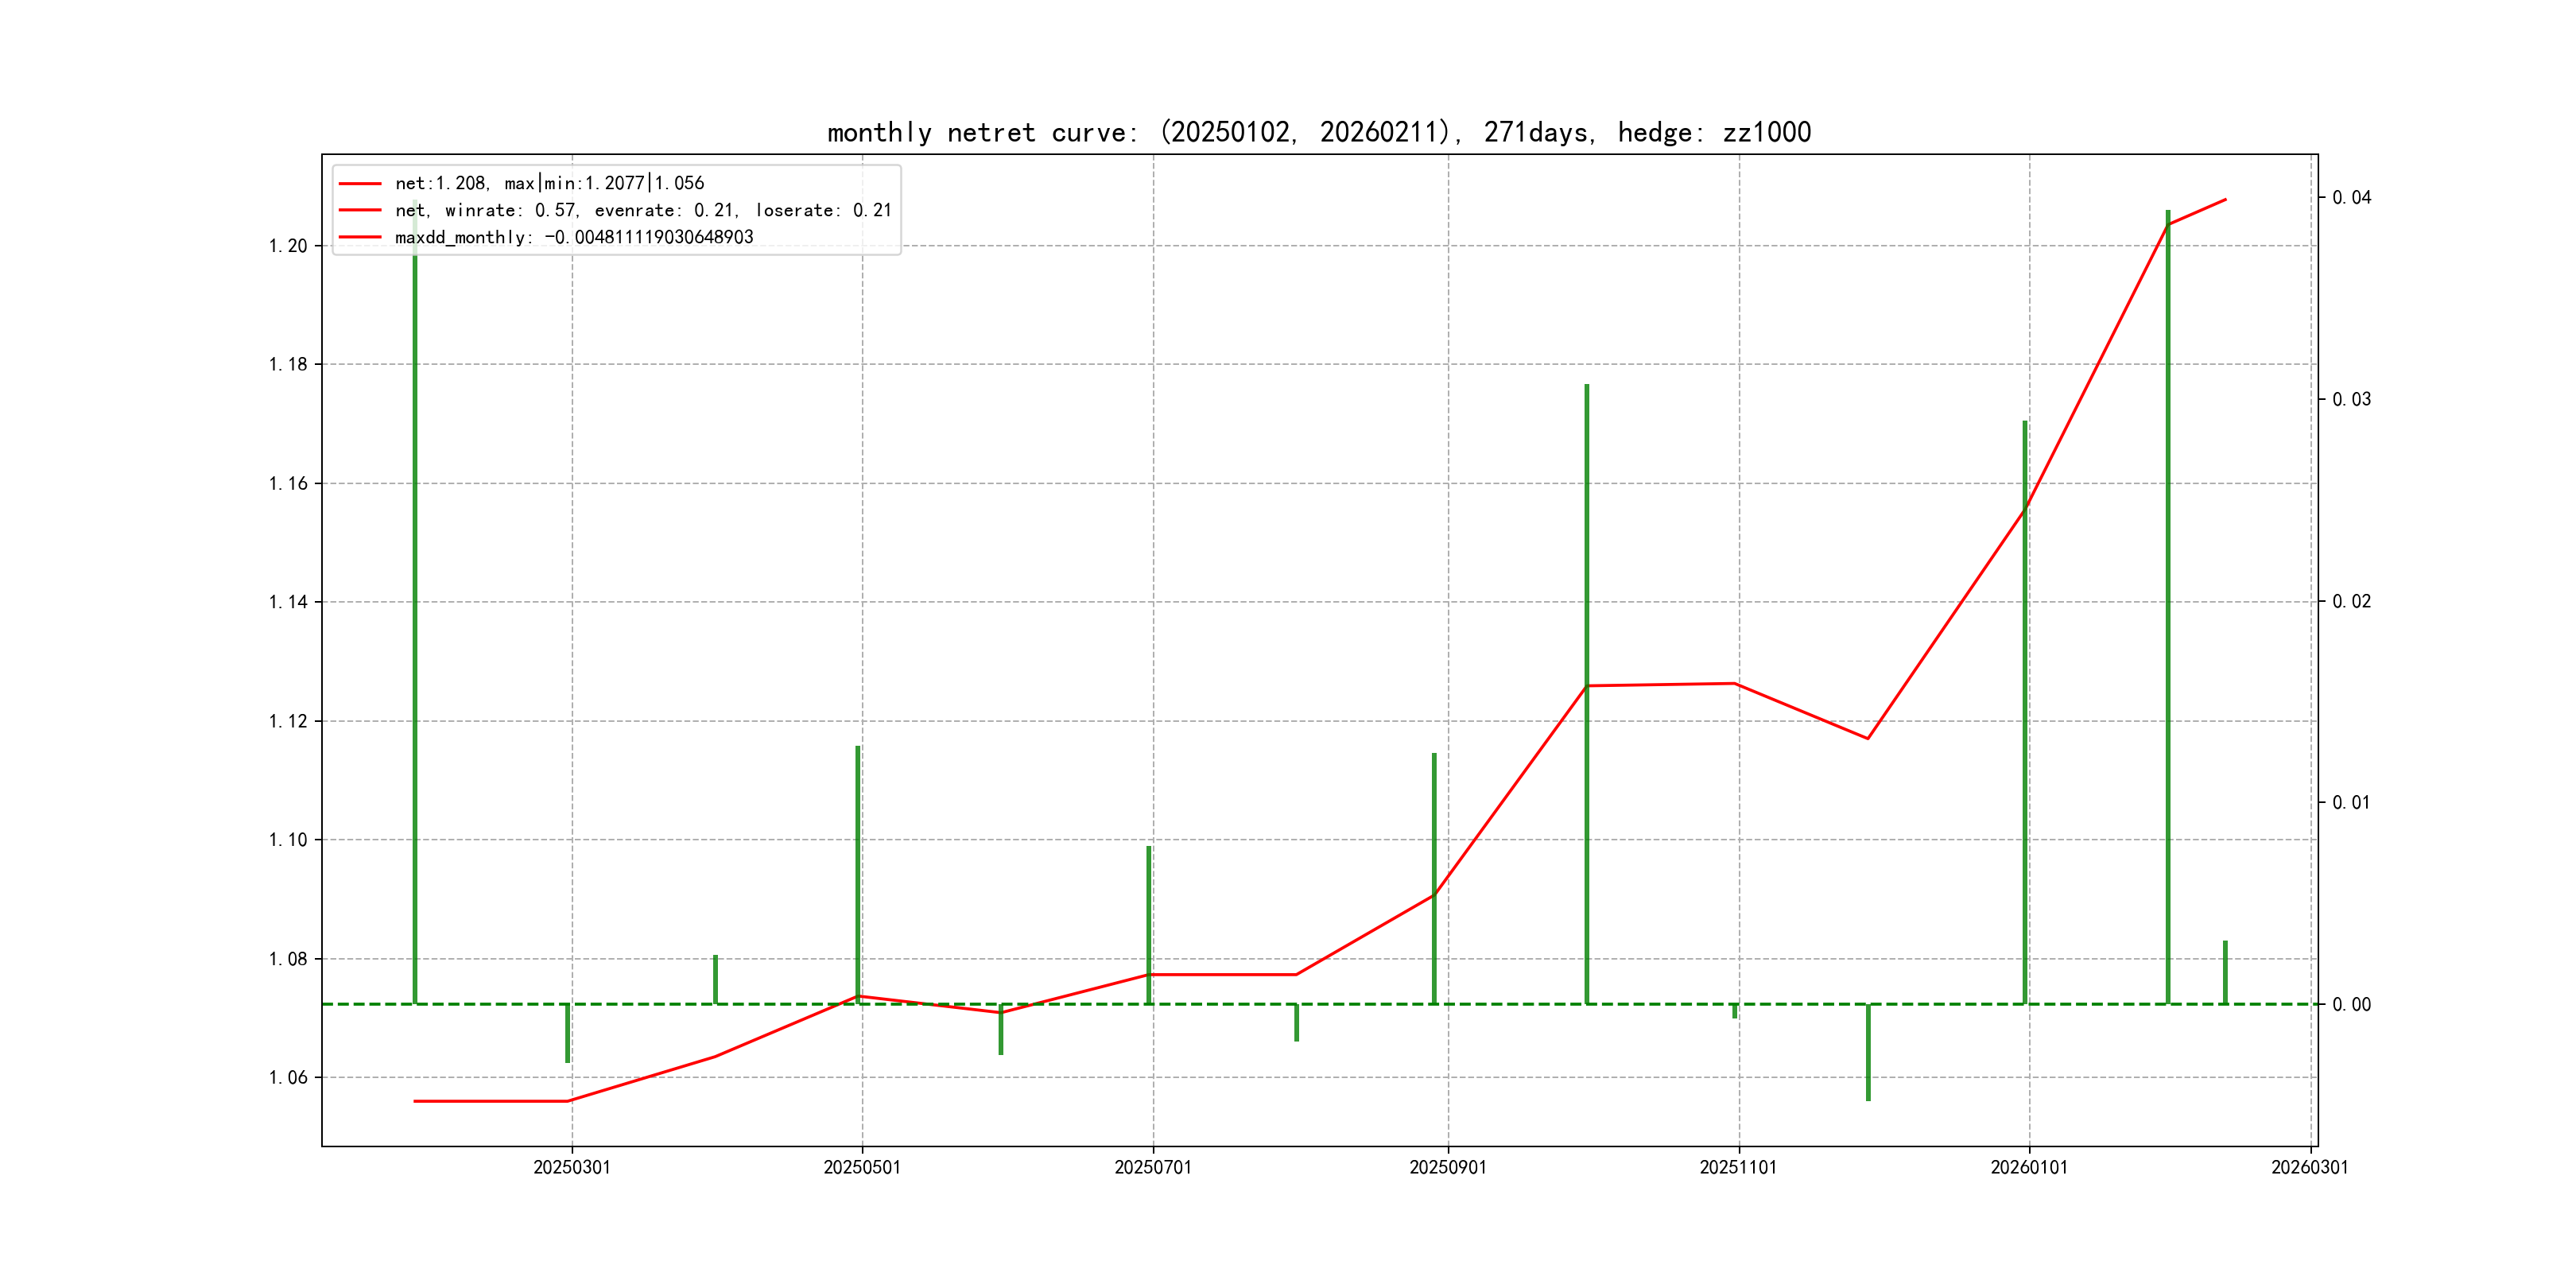
Task: Click the 0.03 right y-axis label
Action: [x=2351, y=399]
